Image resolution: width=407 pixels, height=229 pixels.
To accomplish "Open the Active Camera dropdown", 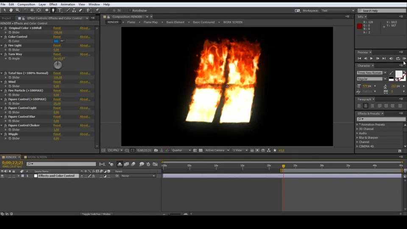I will click(217, 150).
